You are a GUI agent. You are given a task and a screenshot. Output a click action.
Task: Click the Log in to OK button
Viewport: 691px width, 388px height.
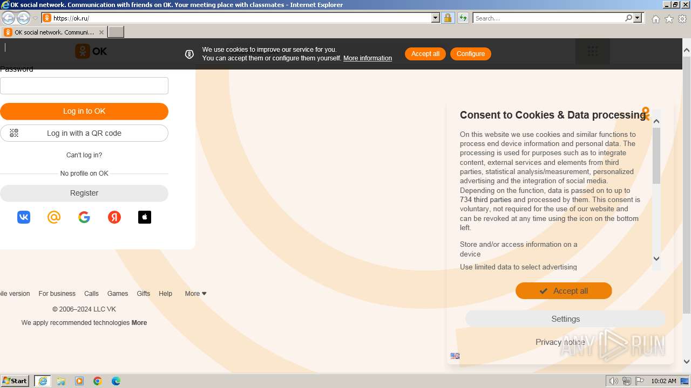pyautogui.click(x=84, y=112)
